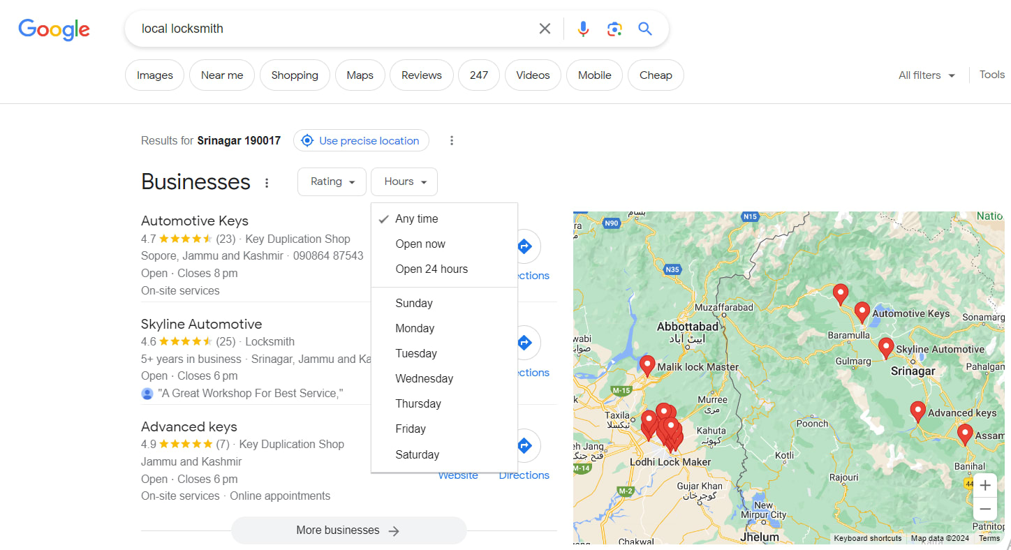Click the blue magnifier search icon

(645, 29)
